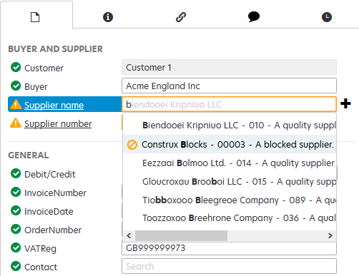Click into the Supplier name input field
The height and width of the screenshot is (276, 359).
[x=229, y=104]
